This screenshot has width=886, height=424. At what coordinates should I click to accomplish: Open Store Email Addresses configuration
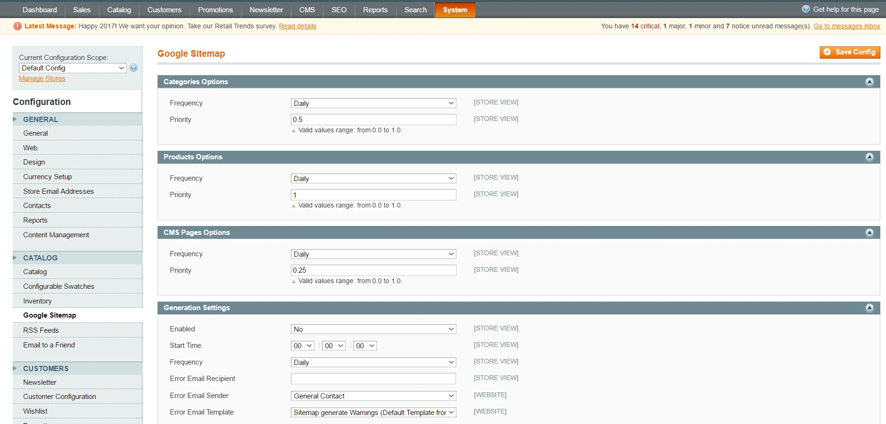(x=78, y=191)
